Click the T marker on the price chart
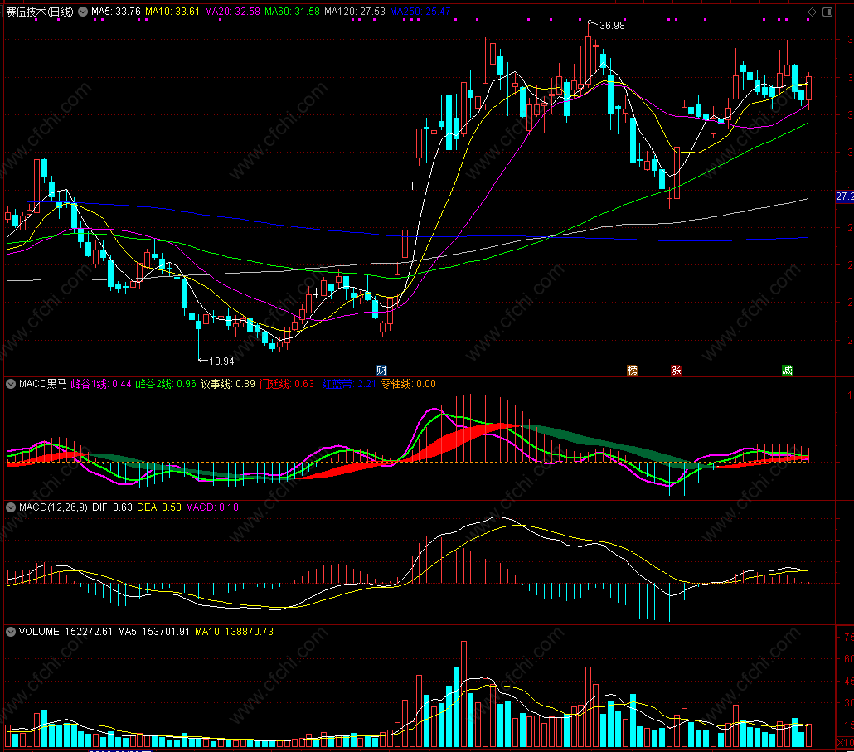 tap(412, 186)
